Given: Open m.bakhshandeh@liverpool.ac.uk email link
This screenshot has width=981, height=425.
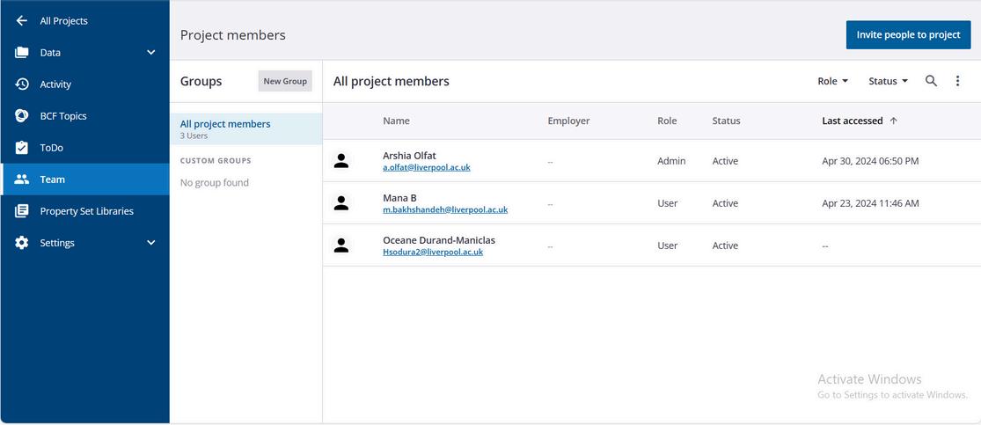Looking at the screenshot, I should [x=445, y=210].
